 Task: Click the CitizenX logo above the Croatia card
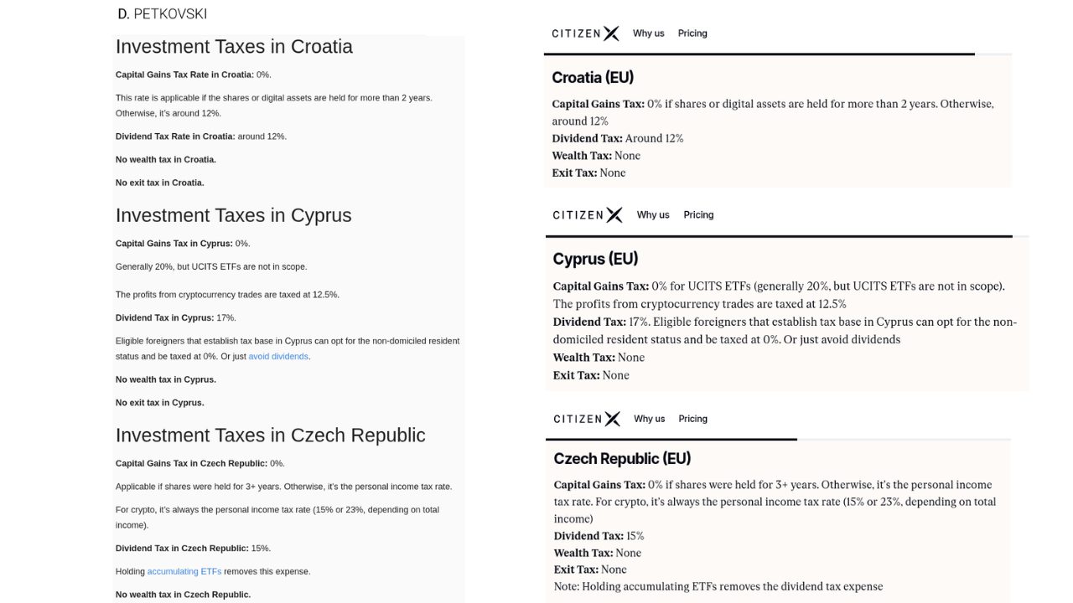click(x=585, y=33)
